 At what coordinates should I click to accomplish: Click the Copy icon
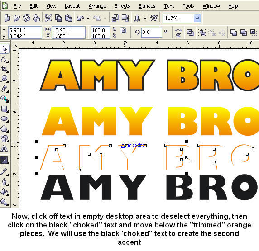pyautogui.click(x=58, y=18)
